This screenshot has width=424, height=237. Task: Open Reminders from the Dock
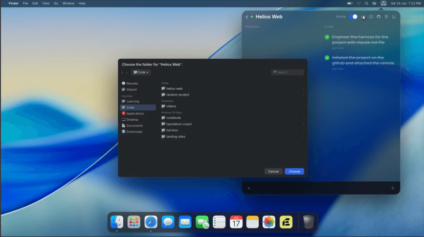click(219, 222)
